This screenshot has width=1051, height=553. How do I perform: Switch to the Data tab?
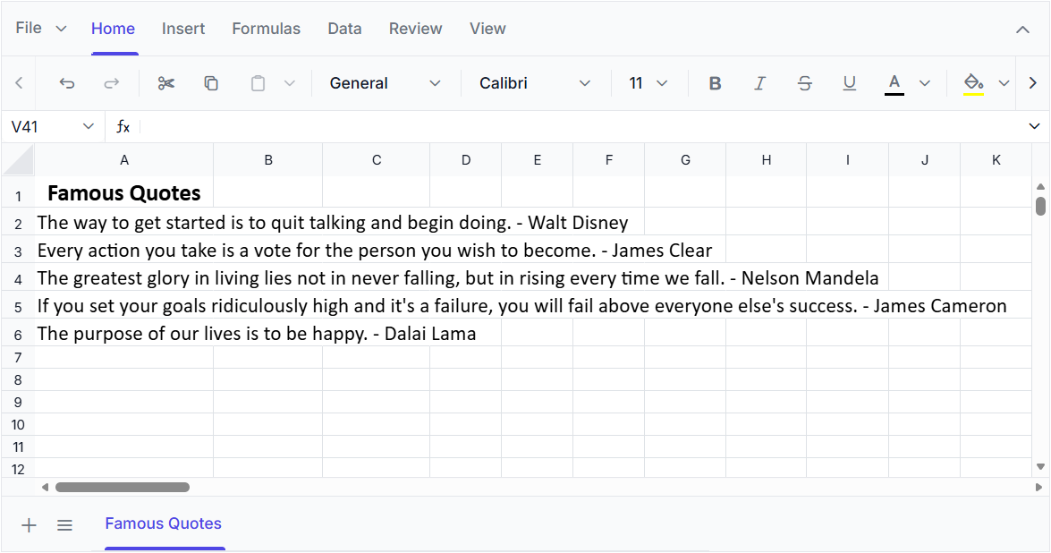[x=344, y=29]
